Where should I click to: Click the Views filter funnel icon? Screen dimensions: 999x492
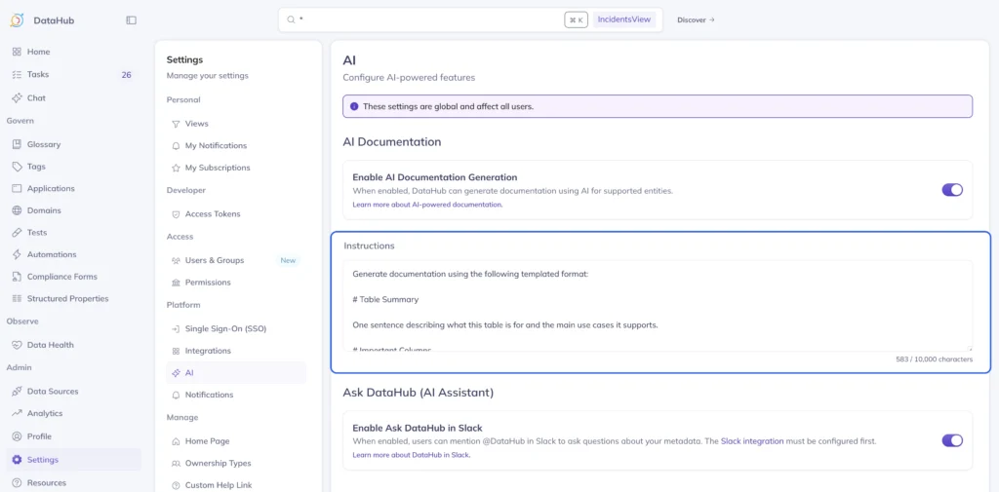(x=176, y=124)
